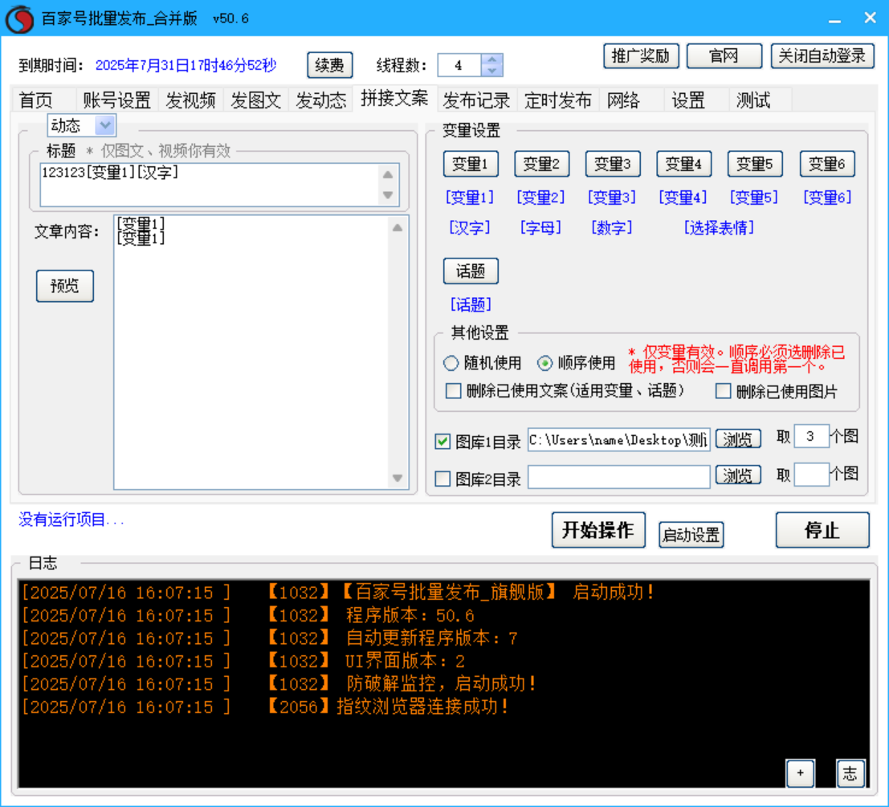Open 启动设置 button
The image size is (889, 807).
[x=691, y=535]
